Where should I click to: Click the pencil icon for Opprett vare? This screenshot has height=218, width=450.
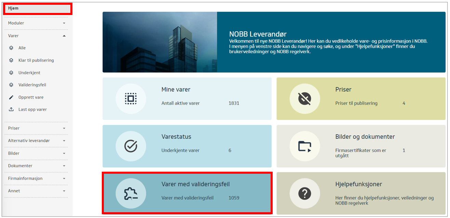click(x=11, y=97)
